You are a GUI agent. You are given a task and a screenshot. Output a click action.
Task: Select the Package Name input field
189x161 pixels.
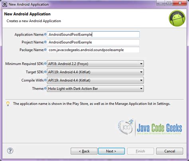pyautogui.click(x=93, y=50)
